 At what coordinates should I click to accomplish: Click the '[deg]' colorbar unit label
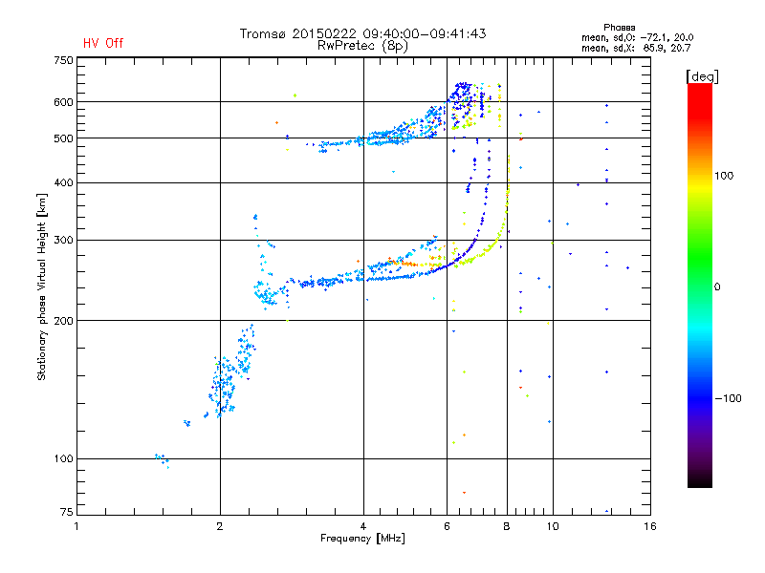(702, 76)
